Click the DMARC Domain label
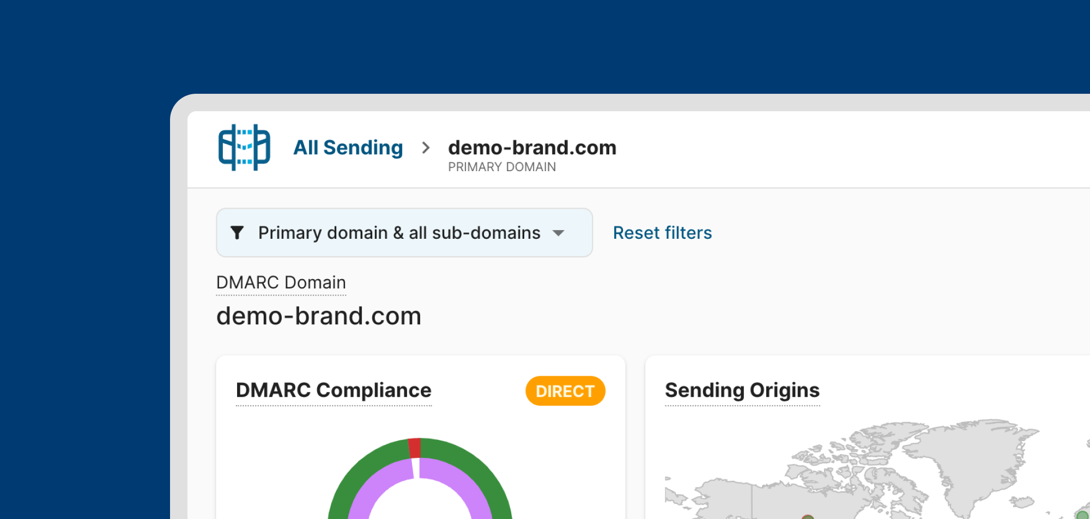 (281, 282)
